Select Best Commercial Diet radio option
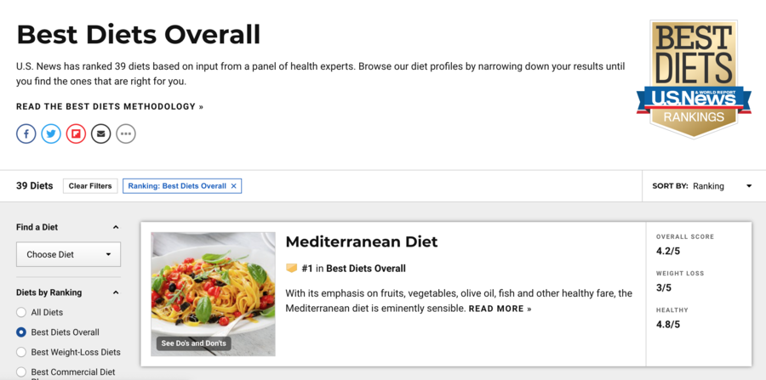766x380 pixels. tap(21, 372)
